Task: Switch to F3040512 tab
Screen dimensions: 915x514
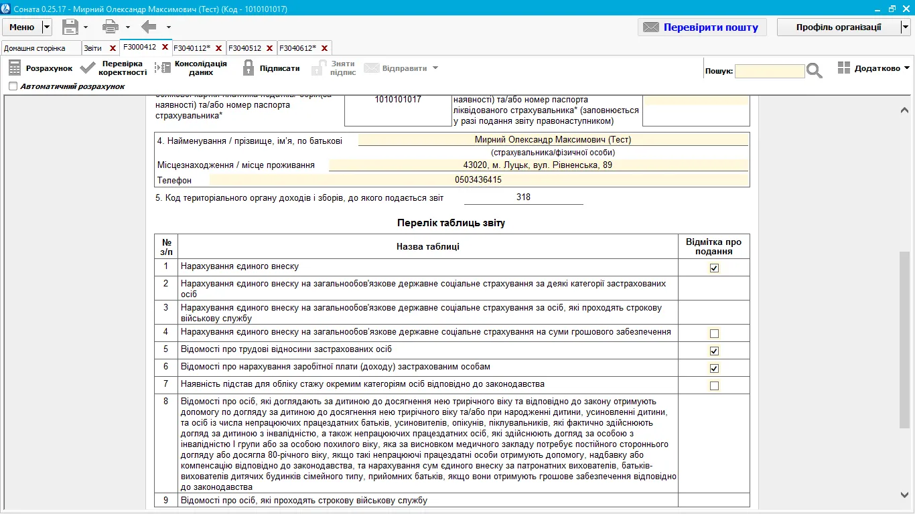Action: [x=244, y=48]
